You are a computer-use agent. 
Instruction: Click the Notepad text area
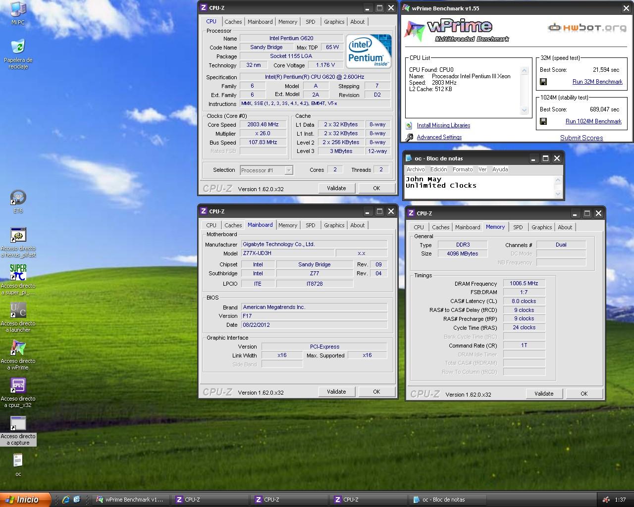tap(479, 187)
